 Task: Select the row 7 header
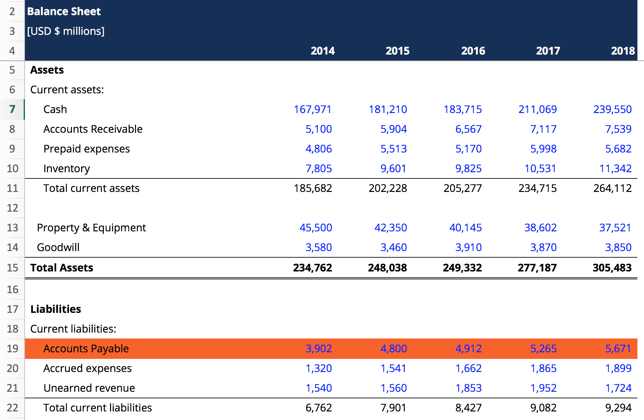[12, 109]
